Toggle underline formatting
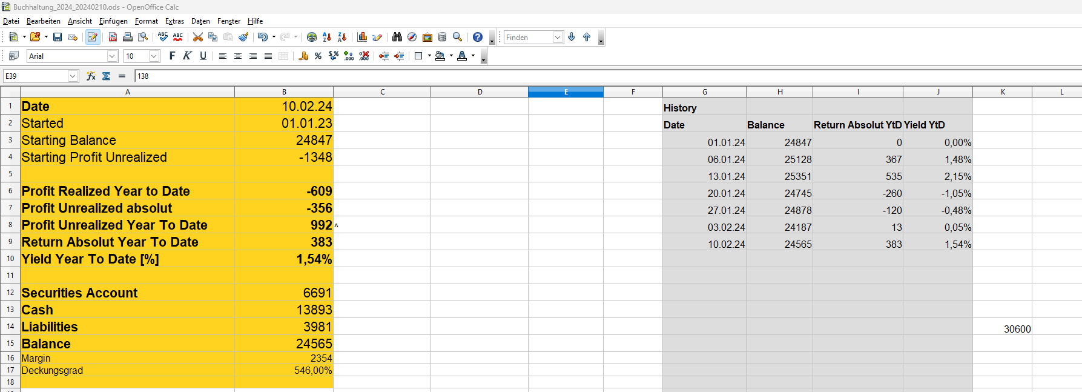This screenshot has width=1082, height=392. click(x=203, y=56)
